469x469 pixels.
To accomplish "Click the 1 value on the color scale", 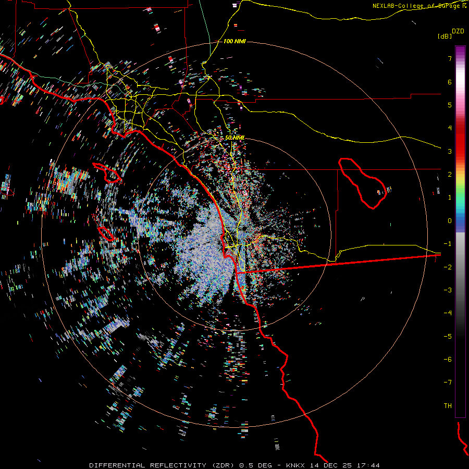I will (x=450, y=198).
